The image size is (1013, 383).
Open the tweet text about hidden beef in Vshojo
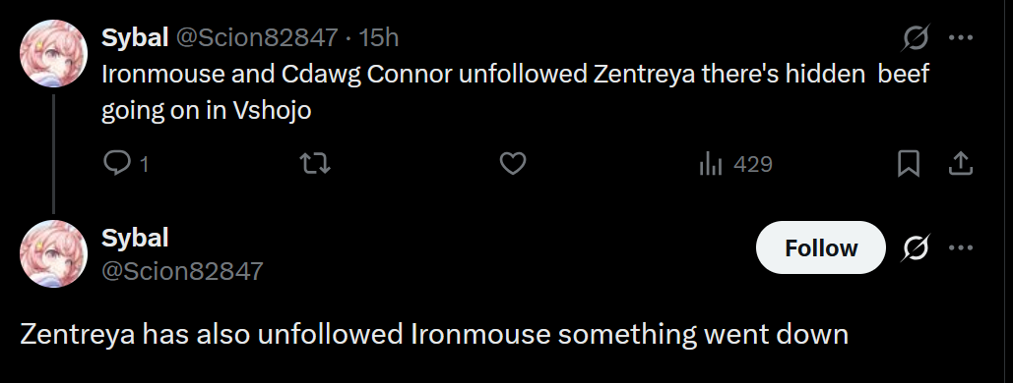click(x=515, y=92)
